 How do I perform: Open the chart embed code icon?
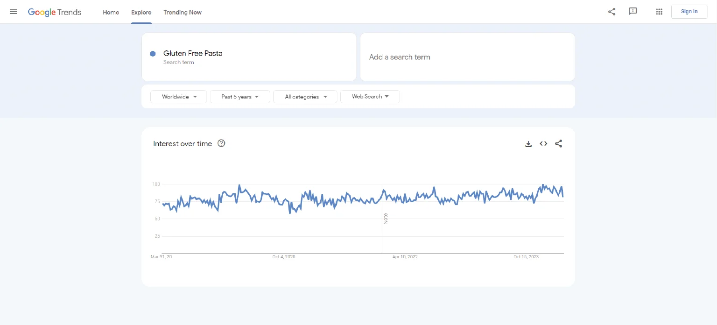pyautogui.click(x=543, y=144)
